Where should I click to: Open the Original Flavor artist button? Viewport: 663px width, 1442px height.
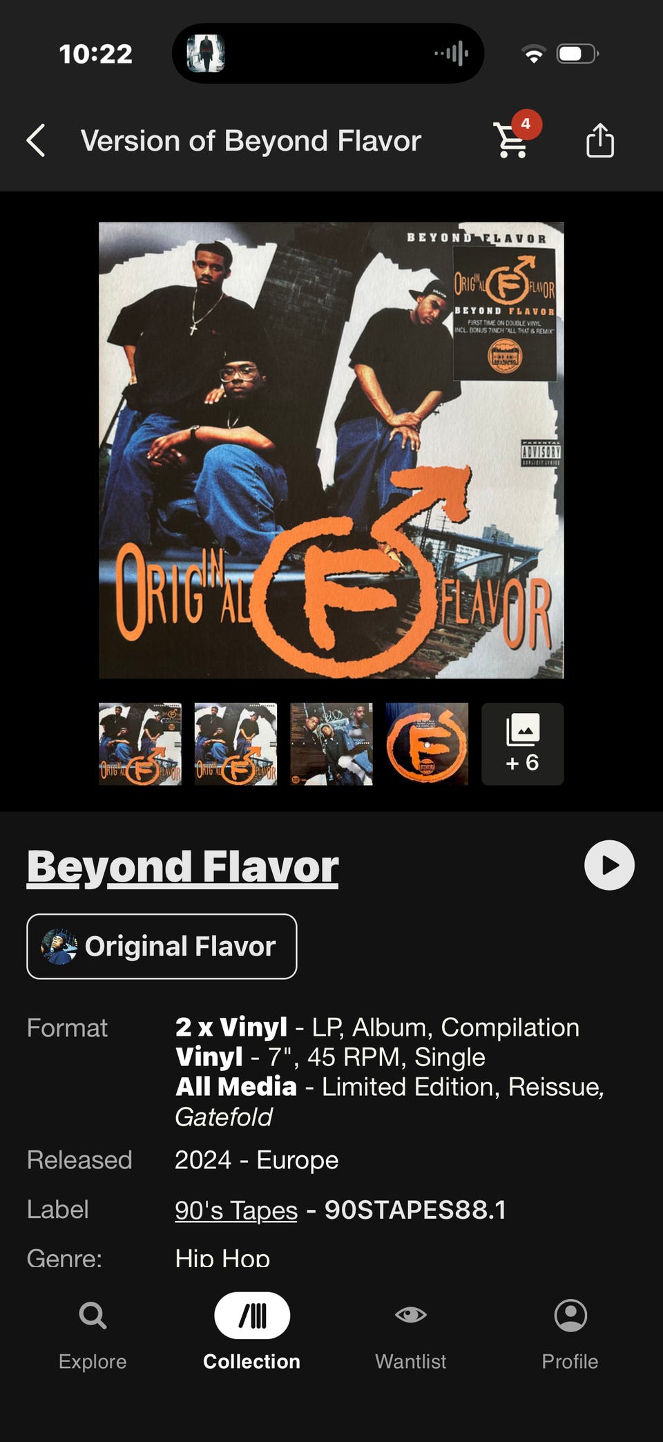[x=162, y=947]
